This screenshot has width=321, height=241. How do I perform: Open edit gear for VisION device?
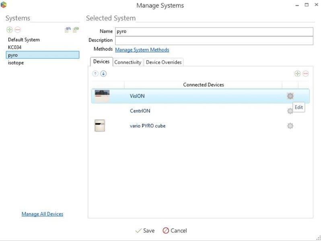click(x=290, y=96)
